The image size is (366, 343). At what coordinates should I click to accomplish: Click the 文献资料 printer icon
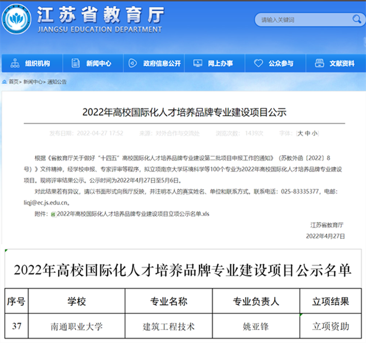(319, 63)
